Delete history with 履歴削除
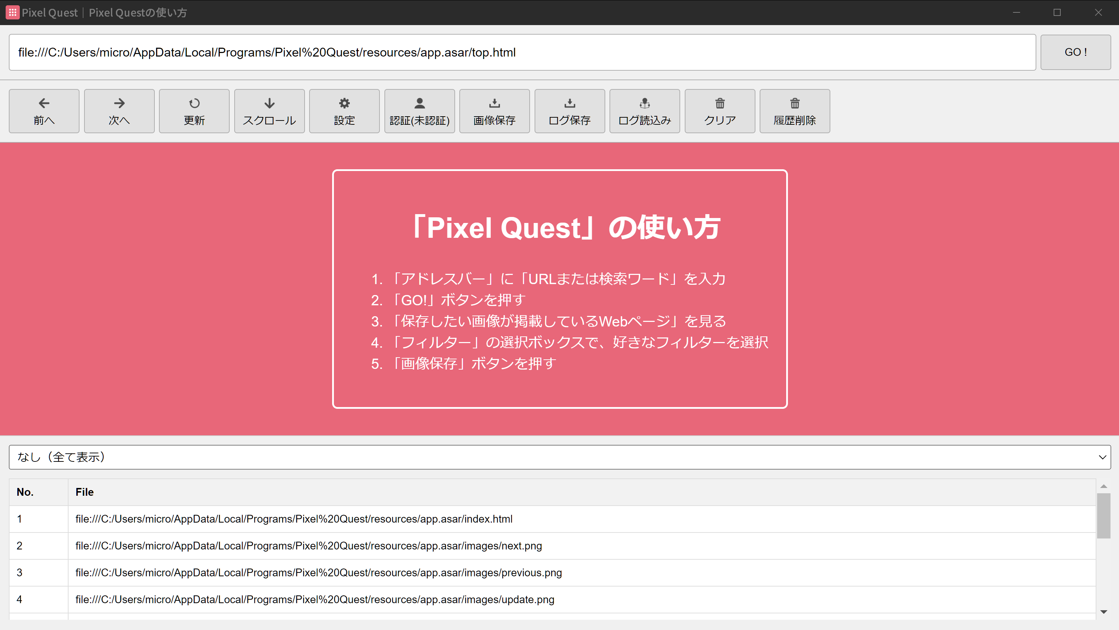 point(795,111)
